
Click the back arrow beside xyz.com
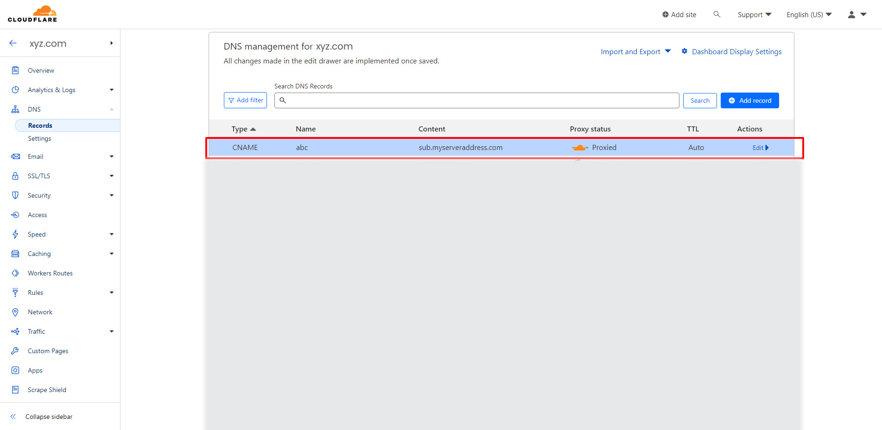pyautogui.click(x=13, y=43)
